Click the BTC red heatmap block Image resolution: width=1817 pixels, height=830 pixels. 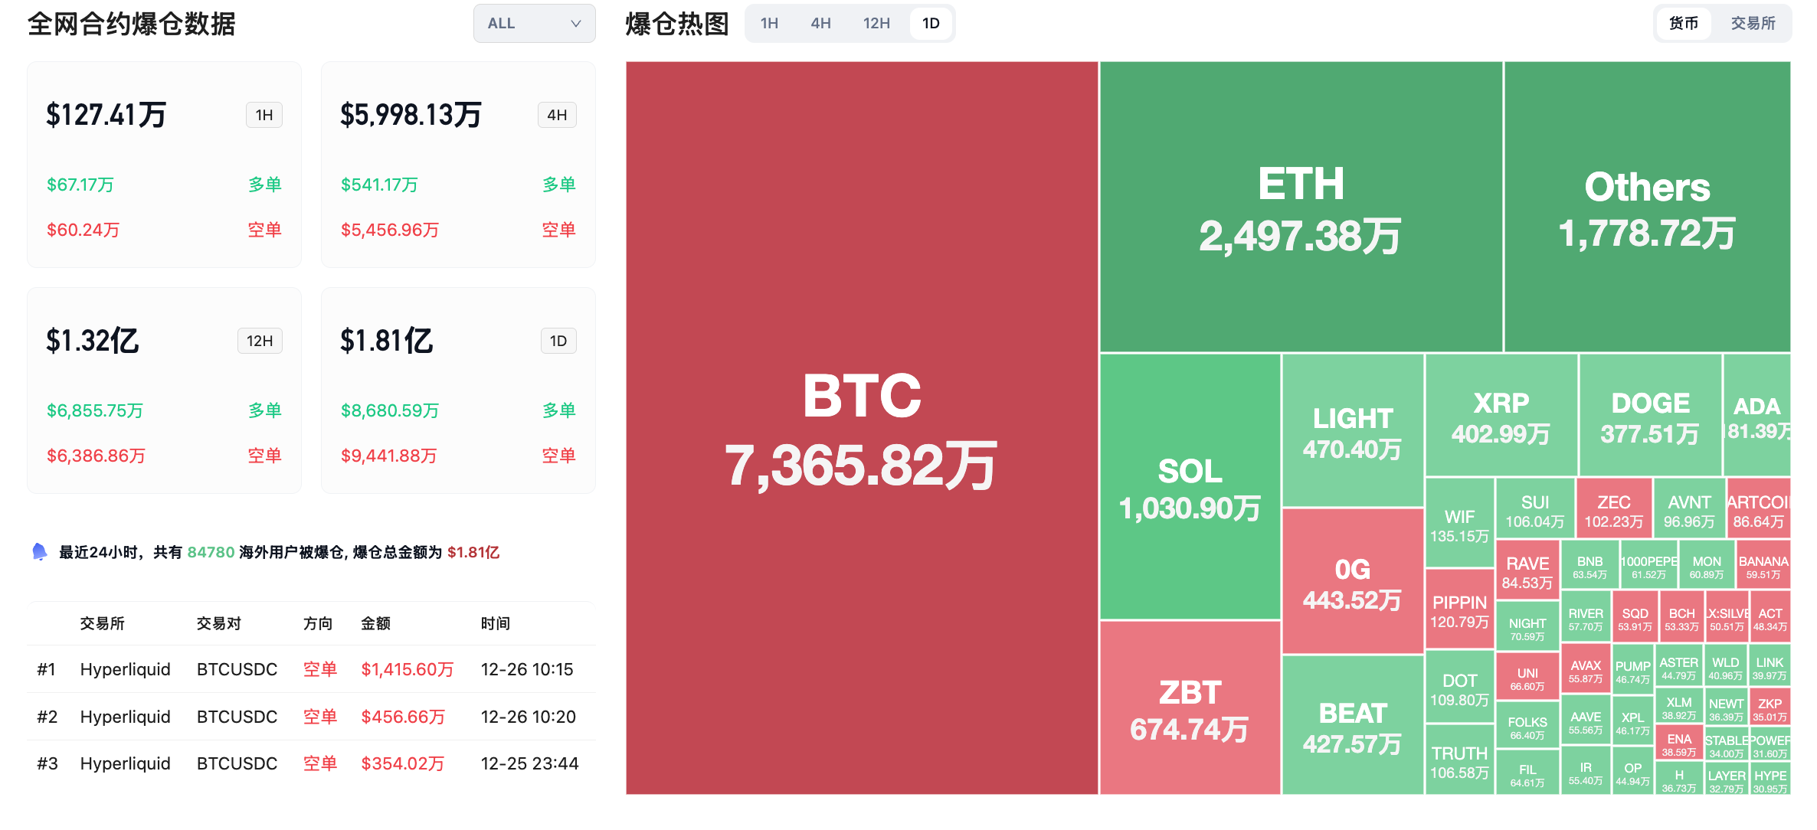point(861,427)
